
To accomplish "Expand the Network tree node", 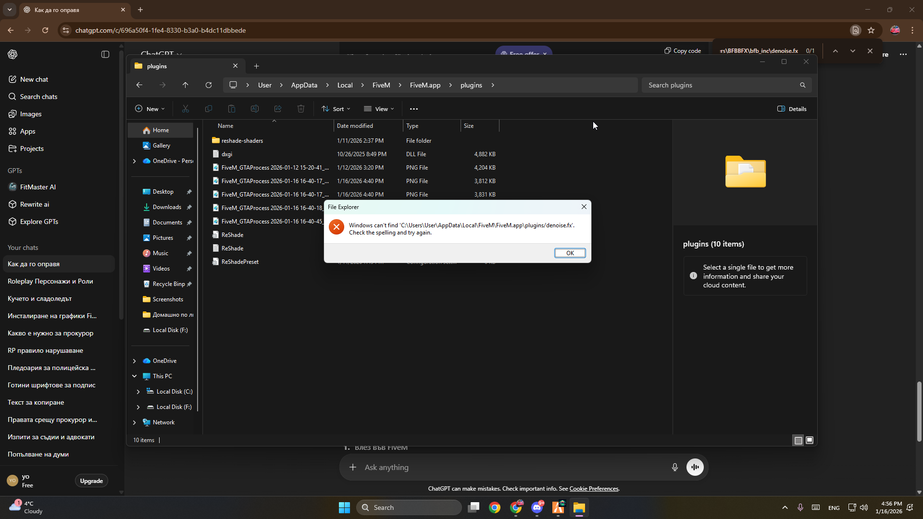I will (135, 422).
